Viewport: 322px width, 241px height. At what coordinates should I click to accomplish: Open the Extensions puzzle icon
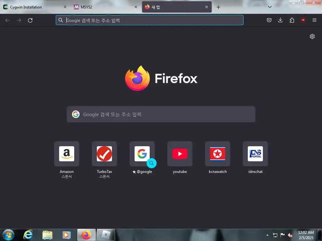coord(292,20)
